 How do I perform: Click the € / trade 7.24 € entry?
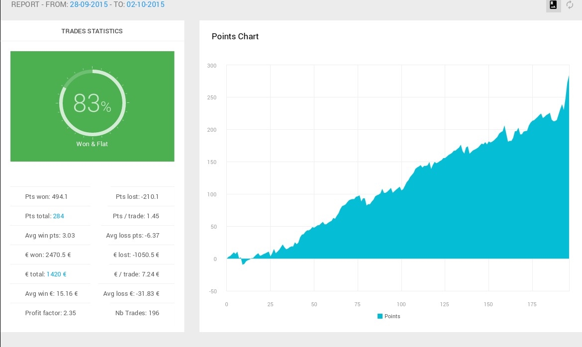136,274
